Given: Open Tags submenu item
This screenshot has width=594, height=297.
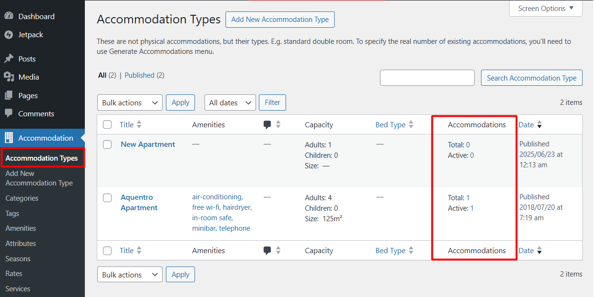Looking at the screenshot, I should 12,213.
